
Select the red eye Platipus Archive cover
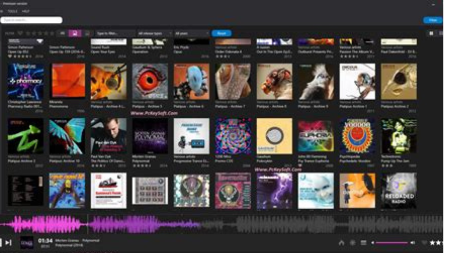150,82
